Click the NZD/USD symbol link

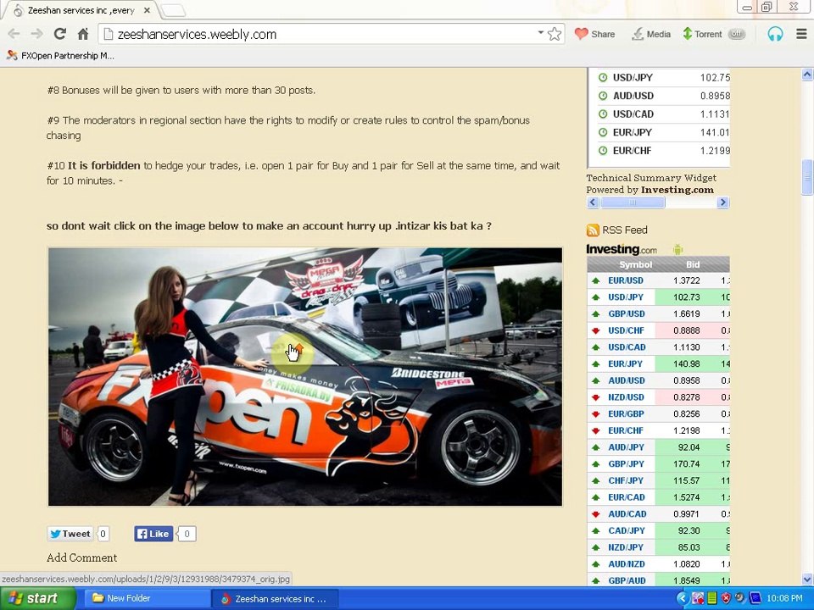(626, 396)
